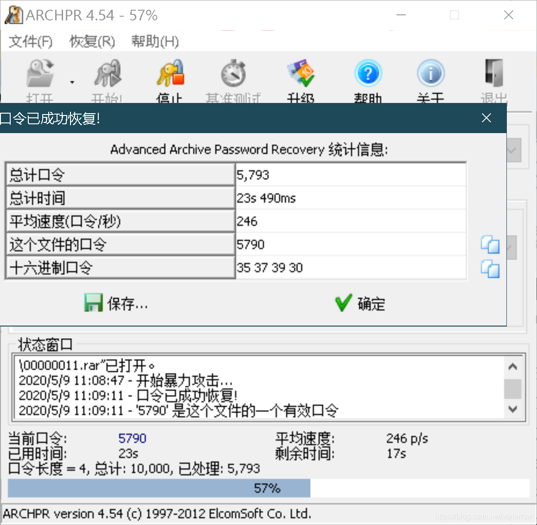This screenshot has width=537, height=525.
Task: Click the log line '5790' 是这个文件的一个有效口令
Action: pos(179,410)
